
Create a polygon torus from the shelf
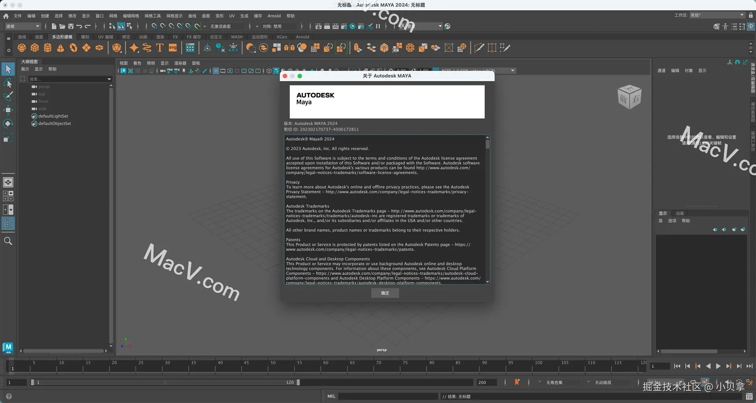coord(74,48)
